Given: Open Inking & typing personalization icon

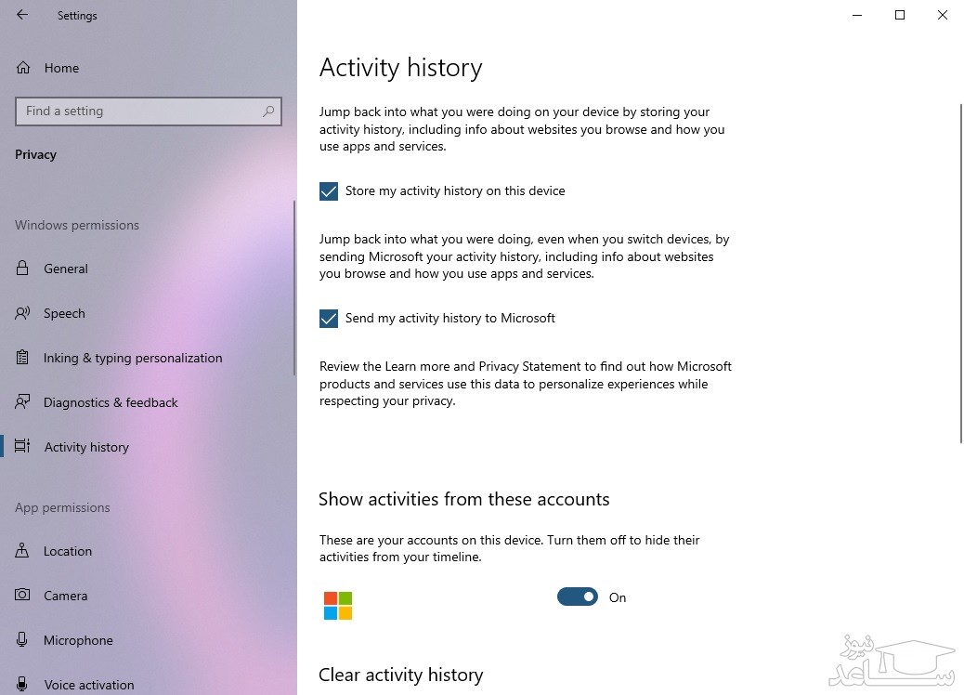Looking at the screenshot, I should click(23, 358).
